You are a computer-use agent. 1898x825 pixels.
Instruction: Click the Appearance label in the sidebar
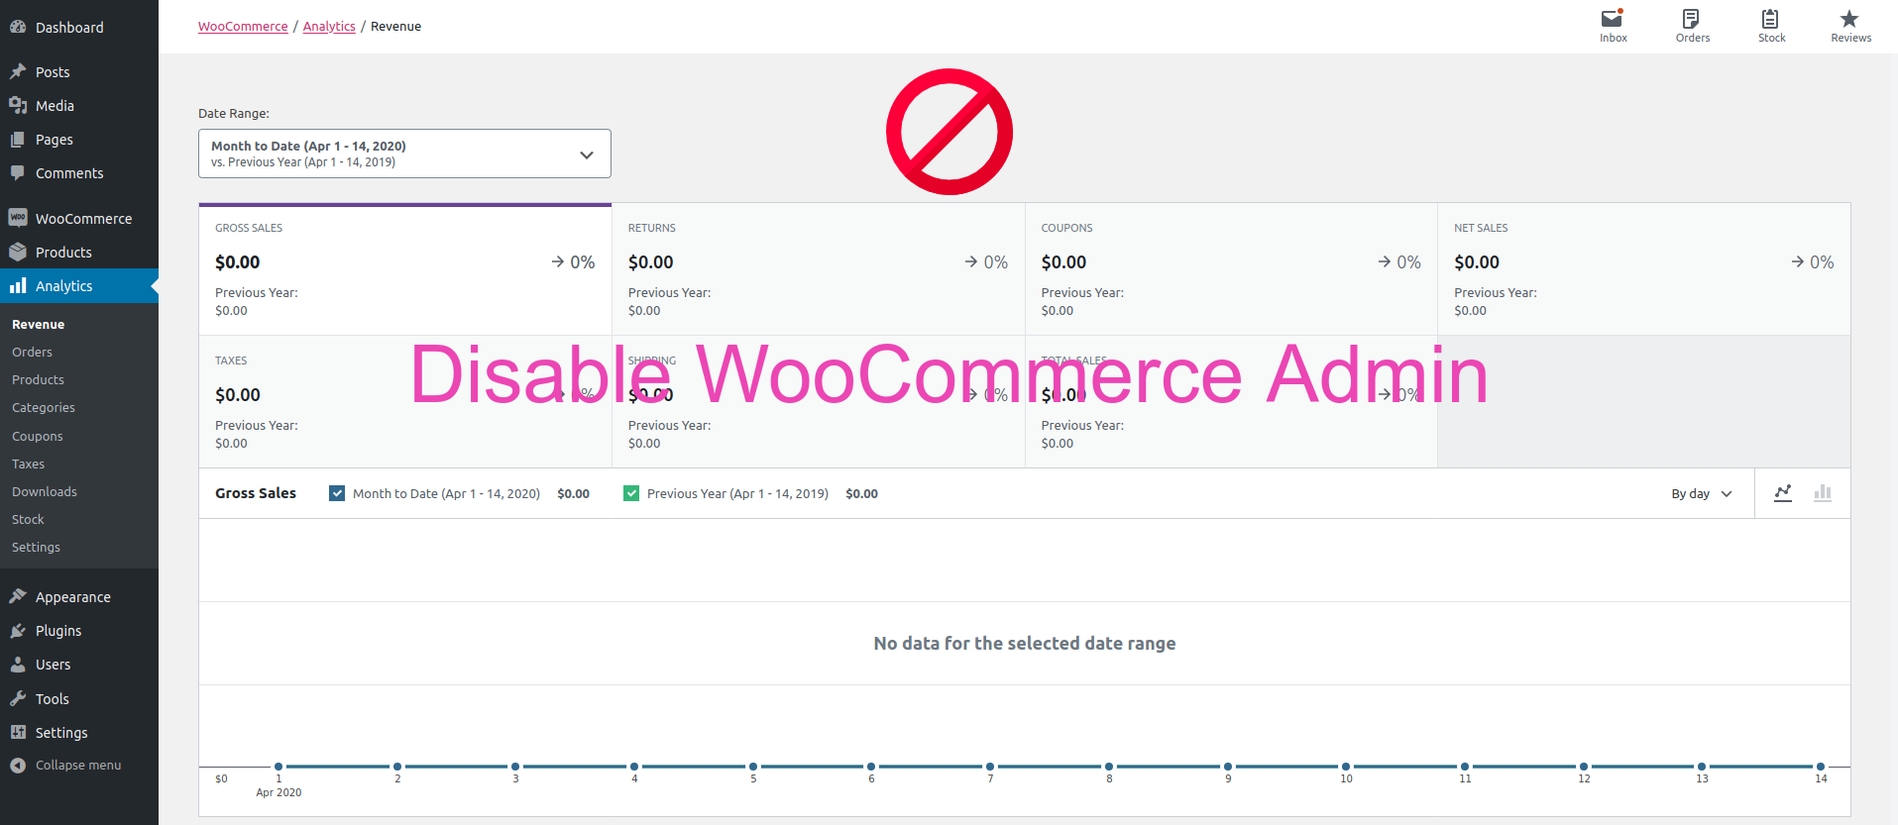[x=73, y=597]
